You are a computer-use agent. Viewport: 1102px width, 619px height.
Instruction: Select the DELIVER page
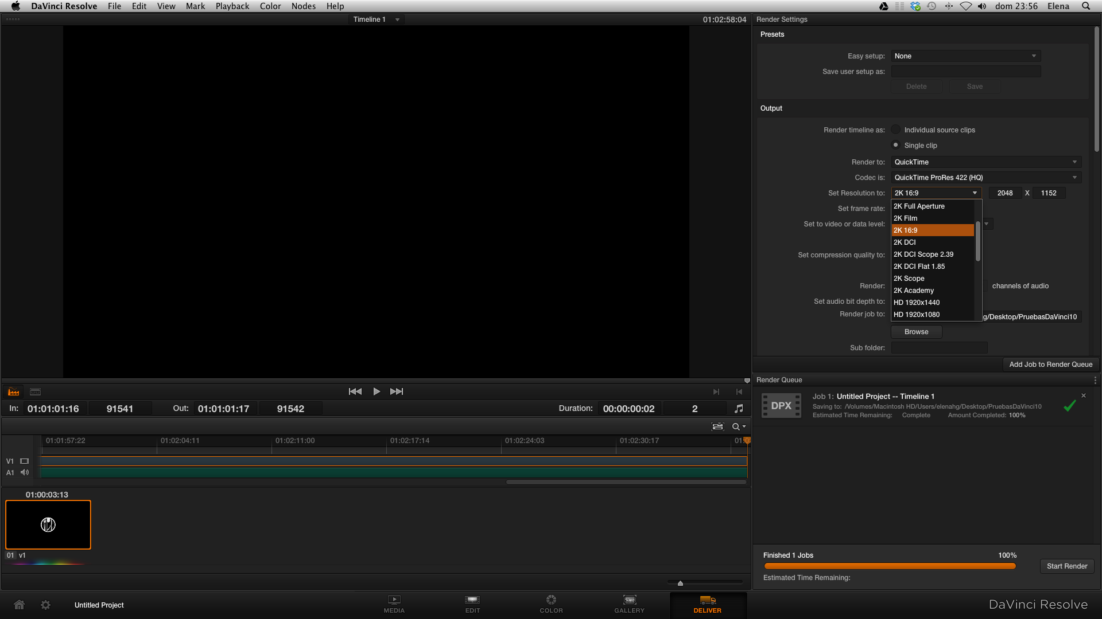707,604
